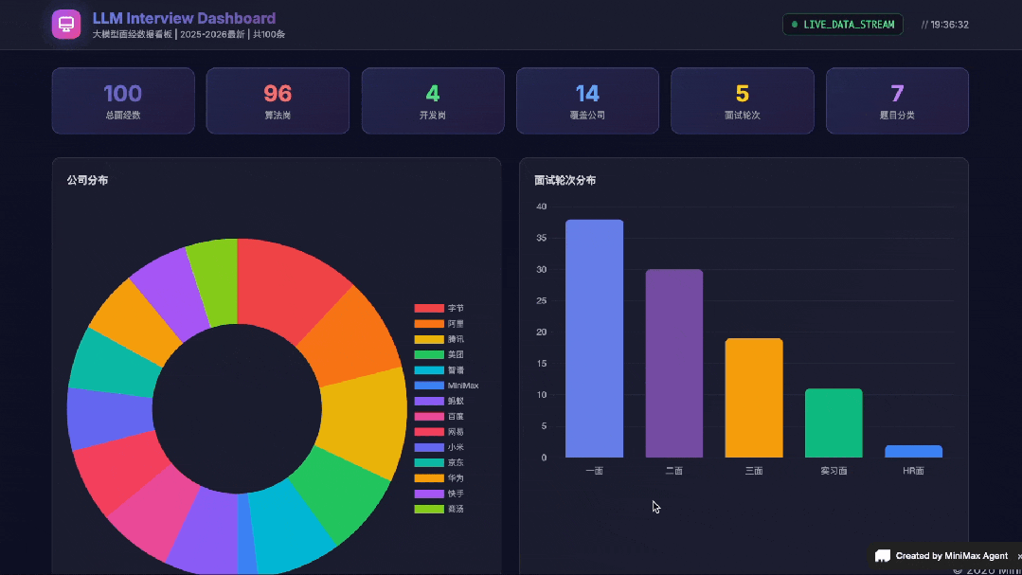The height and width of the screenshot is (575, 1022).
Task: Select the 100 总面经数 stat card
Action: pyautogui.click(x=123, y=101)
